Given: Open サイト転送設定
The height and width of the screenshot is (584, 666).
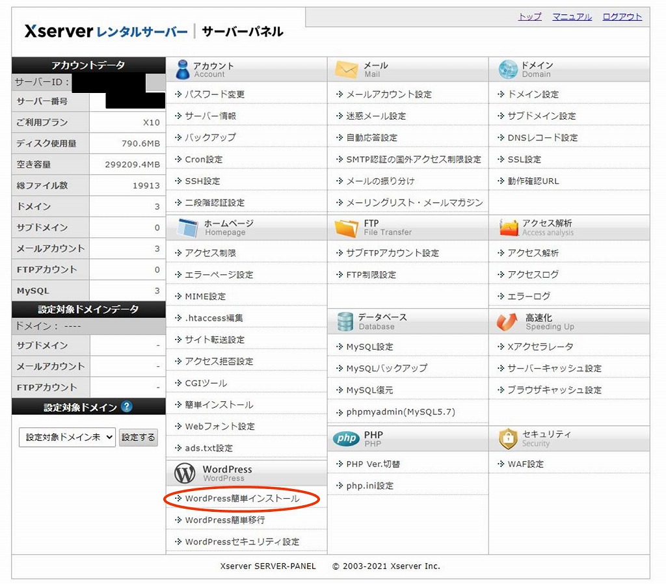Looking at the screenshot, I should (x=215, y=339).
